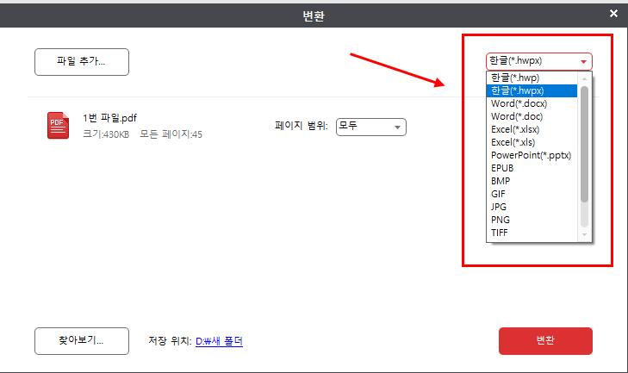628x373 pixels.
Task: Open the D:\새 폴더 save location link
Action: pyautogui.click(x=219, y=341)
